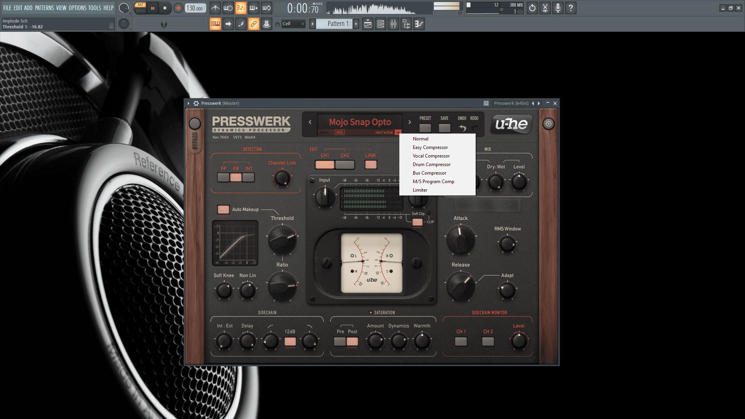Image resolution: width=745 pixels, height=419 pixels.
Task: Enable the overdub mode icon
Action: click(253, 8)
